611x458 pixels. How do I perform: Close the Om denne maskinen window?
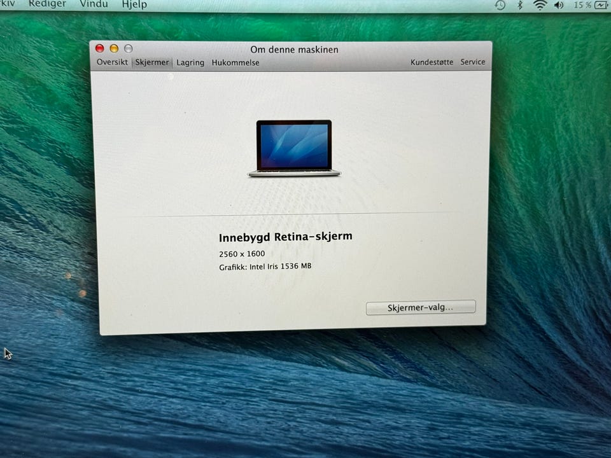[x=100, y=48]
